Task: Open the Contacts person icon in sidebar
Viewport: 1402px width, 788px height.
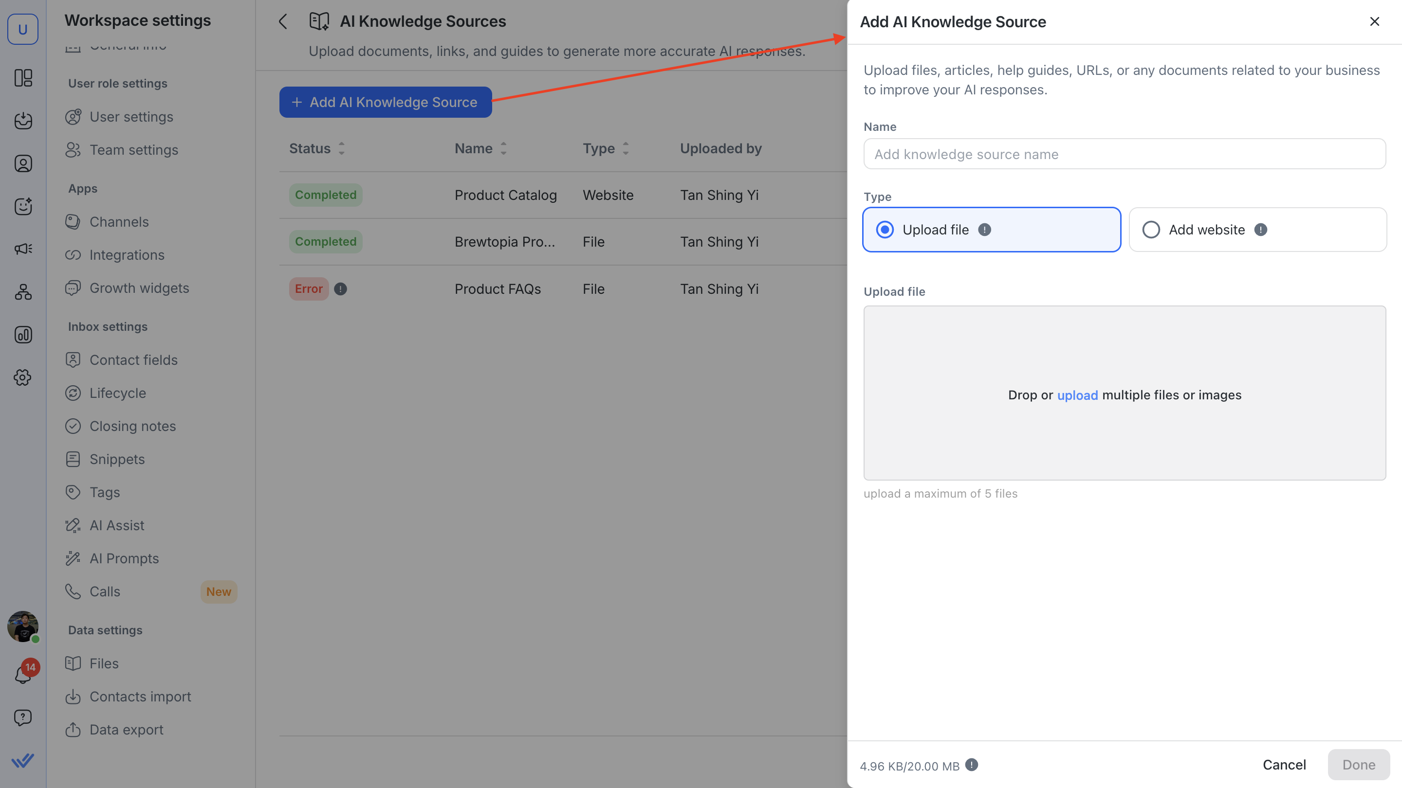Action: tap(23, 164)
